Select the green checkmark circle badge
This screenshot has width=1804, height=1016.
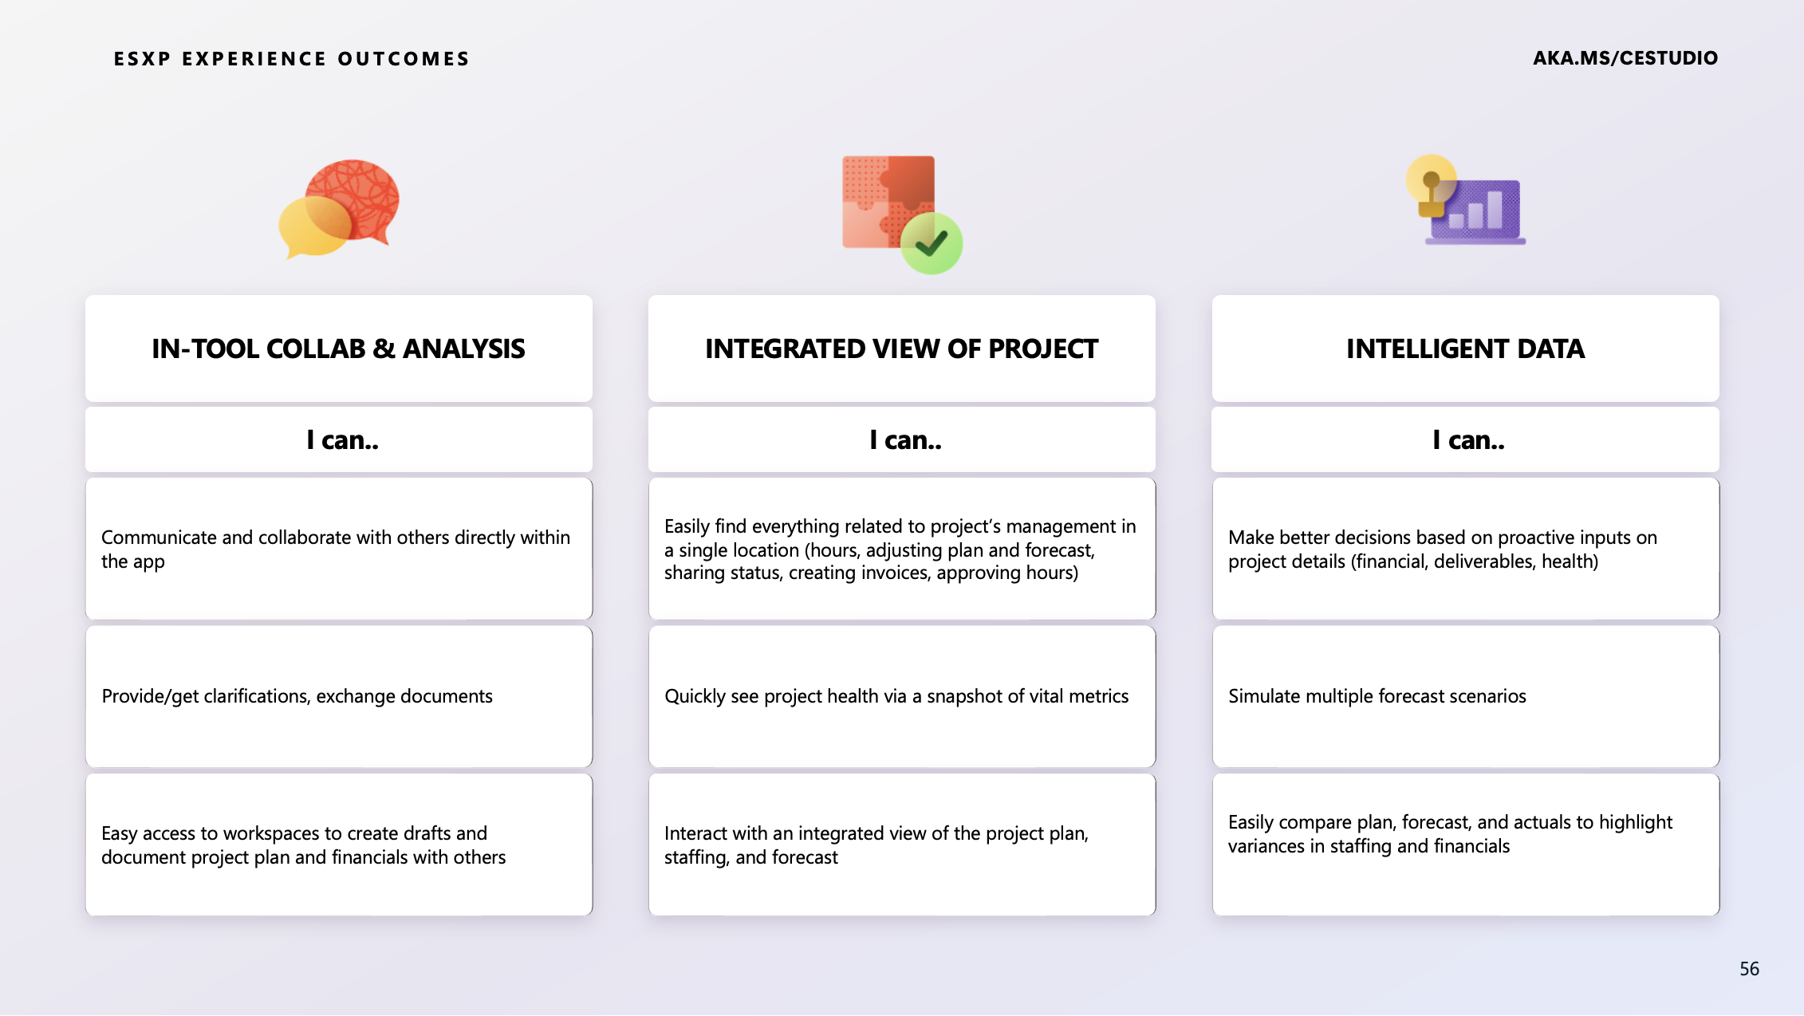click(x=932, y=243)
